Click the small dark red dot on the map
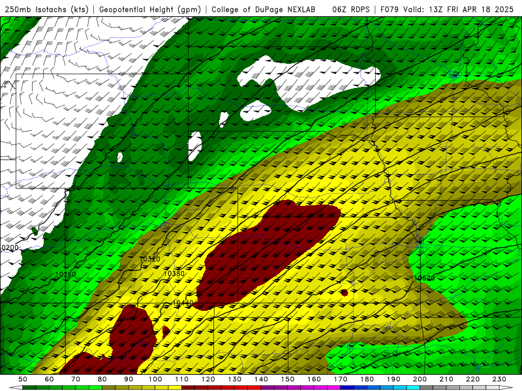 345,293
